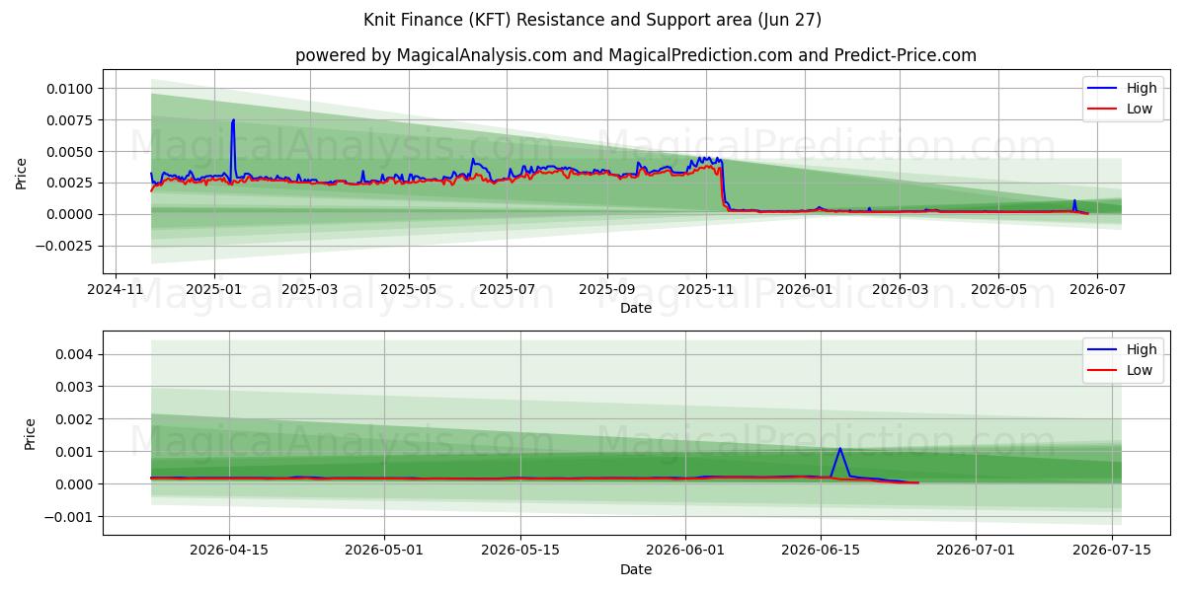Click the bottom chart 'Price' y-axis label
This screenshot has width=1185, height=592.
click(30, 434)
